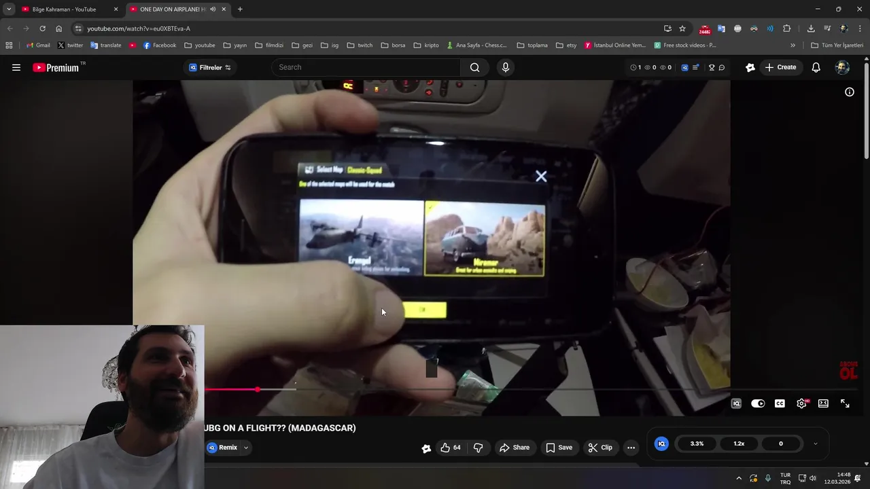This screenshot has width=870, height=489.
Task: Click the address bar URL
Action: coord(139,29)
